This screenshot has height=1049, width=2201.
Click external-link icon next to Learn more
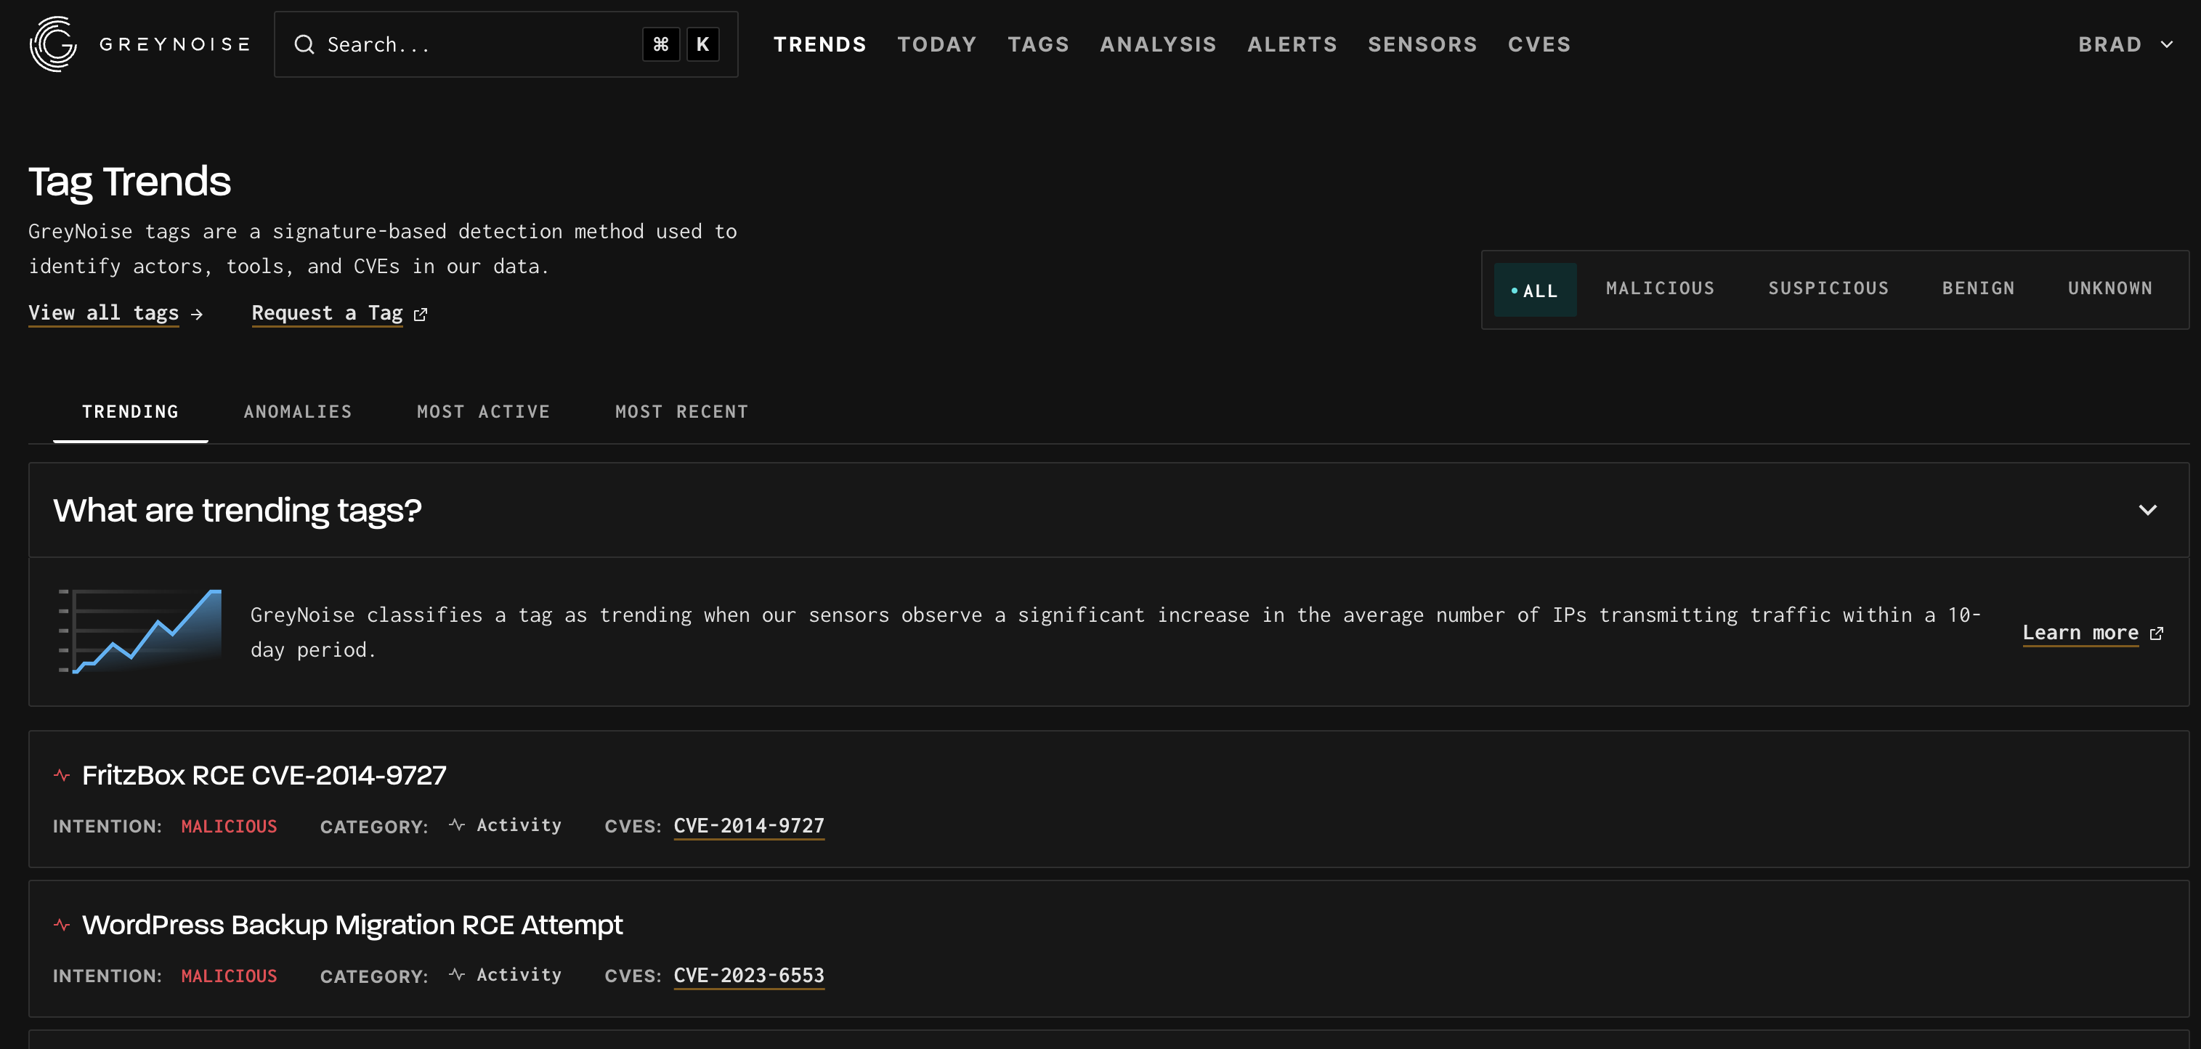click(x=2157, y=633)
